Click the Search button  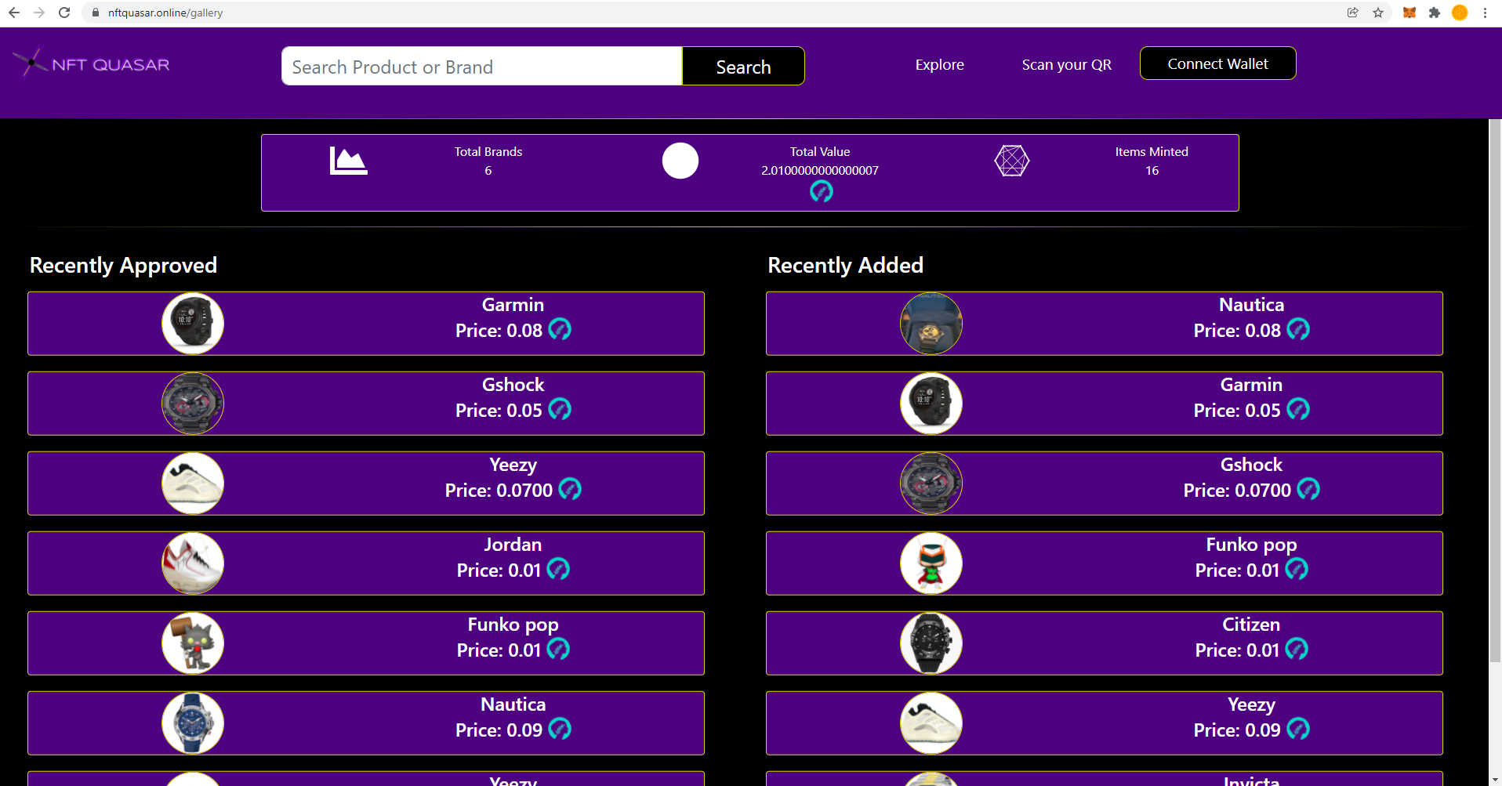[x=743, y=66]
